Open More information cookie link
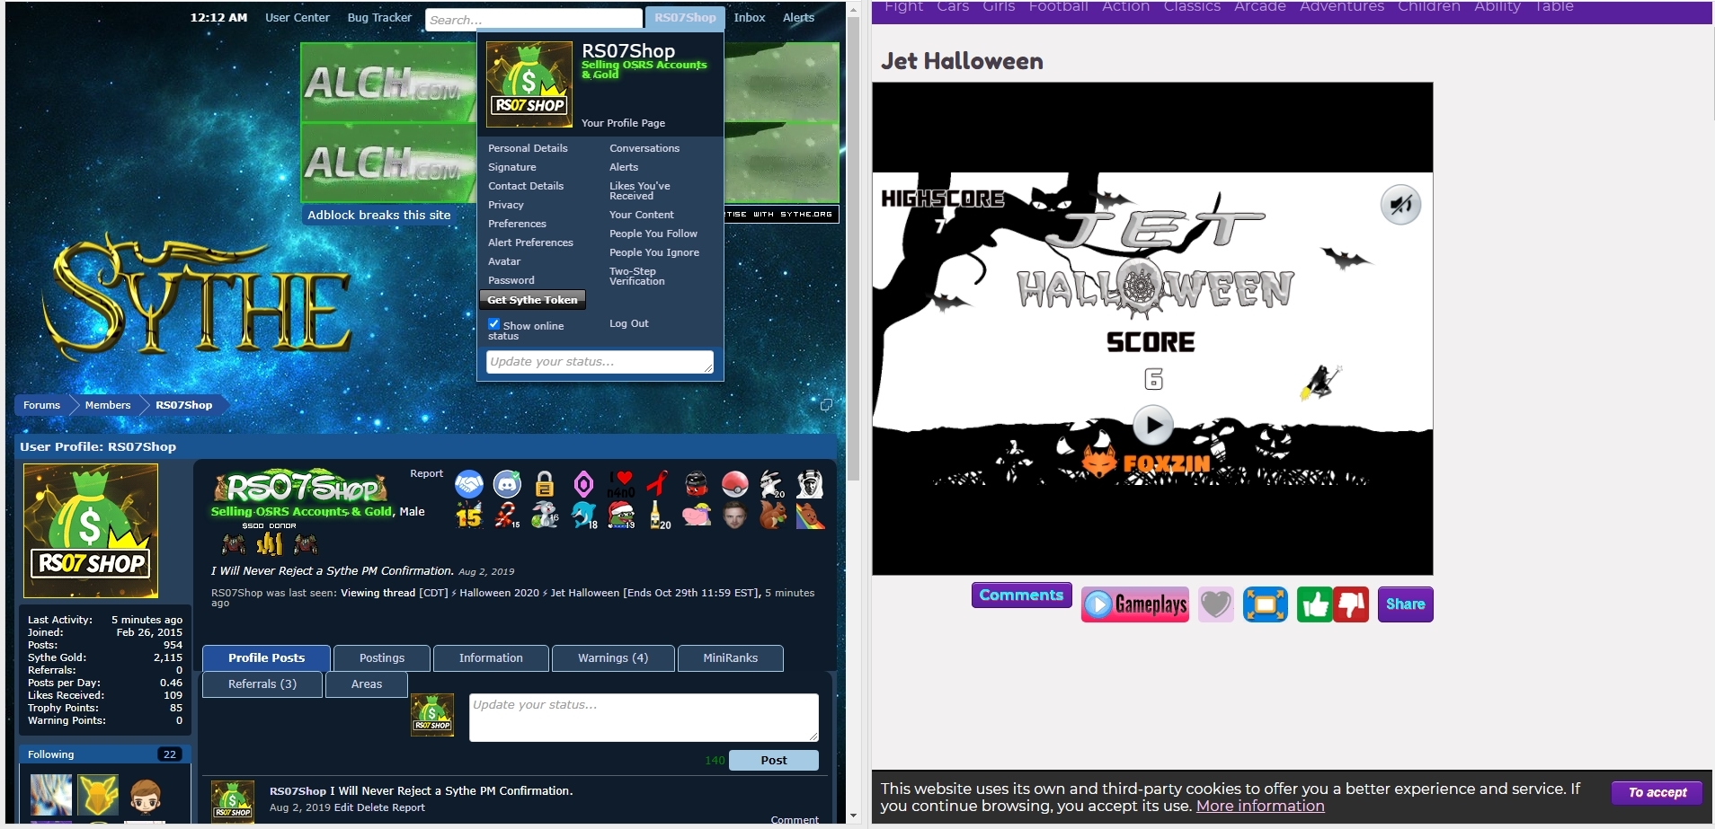Viewport: 1715px width, 829px height. (x=1260, y=807)
